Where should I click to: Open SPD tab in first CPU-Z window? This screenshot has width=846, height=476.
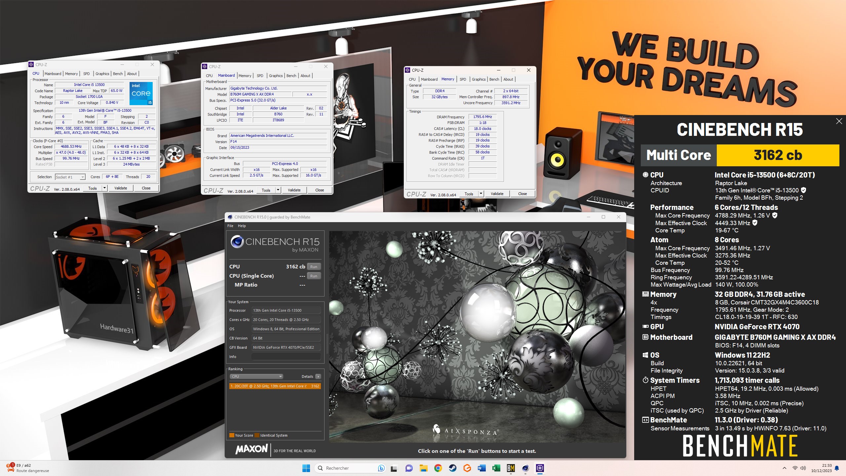pos(86,74)
